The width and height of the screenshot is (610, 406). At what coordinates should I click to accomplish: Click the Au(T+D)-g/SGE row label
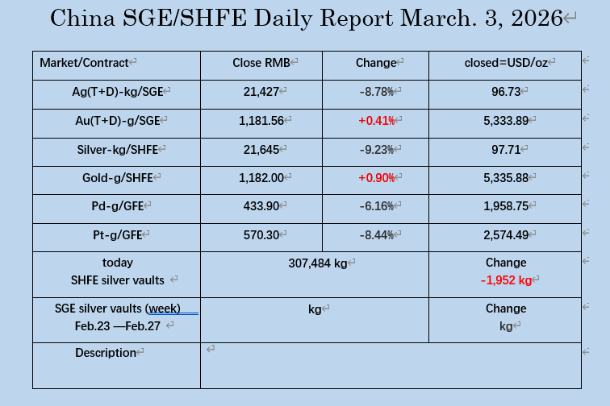(x=116, y=121)
